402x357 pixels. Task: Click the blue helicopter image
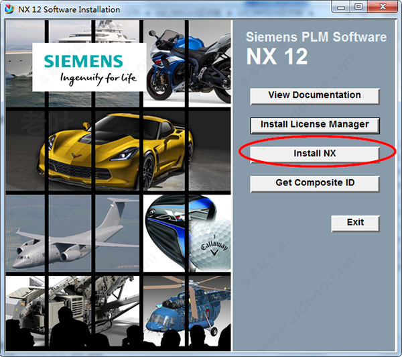tap(187, 305)
